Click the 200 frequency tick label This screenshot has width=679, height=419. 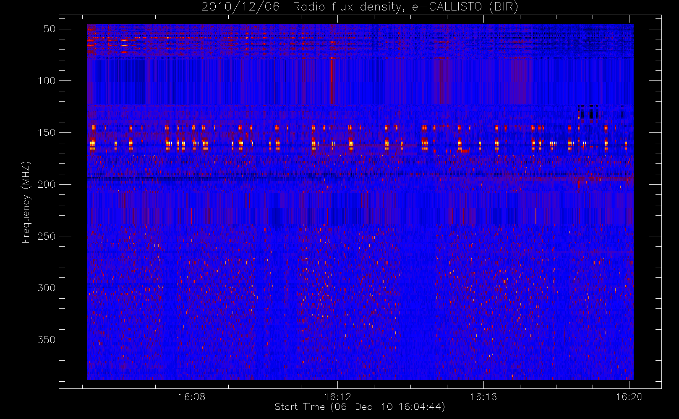[47, 184]
